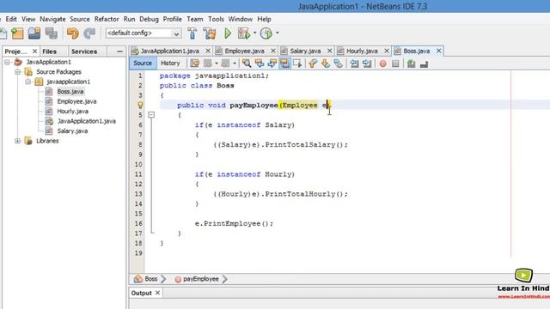Toggle highlight search in editor

pyautogui.click(x=284, y=64)
